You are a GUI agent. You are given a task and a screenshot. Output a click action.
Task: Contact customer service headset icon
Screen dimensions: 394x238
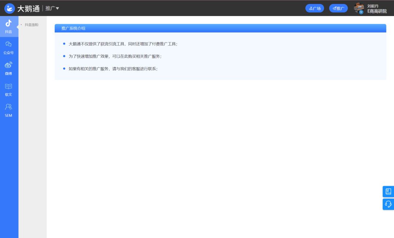388,204
